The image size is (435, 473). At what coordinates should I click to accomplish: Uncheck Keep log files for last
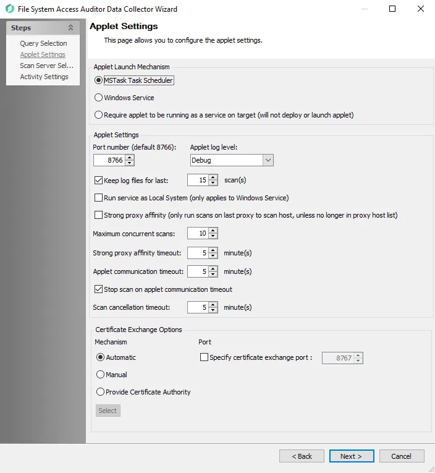click(x=98, y=181)
